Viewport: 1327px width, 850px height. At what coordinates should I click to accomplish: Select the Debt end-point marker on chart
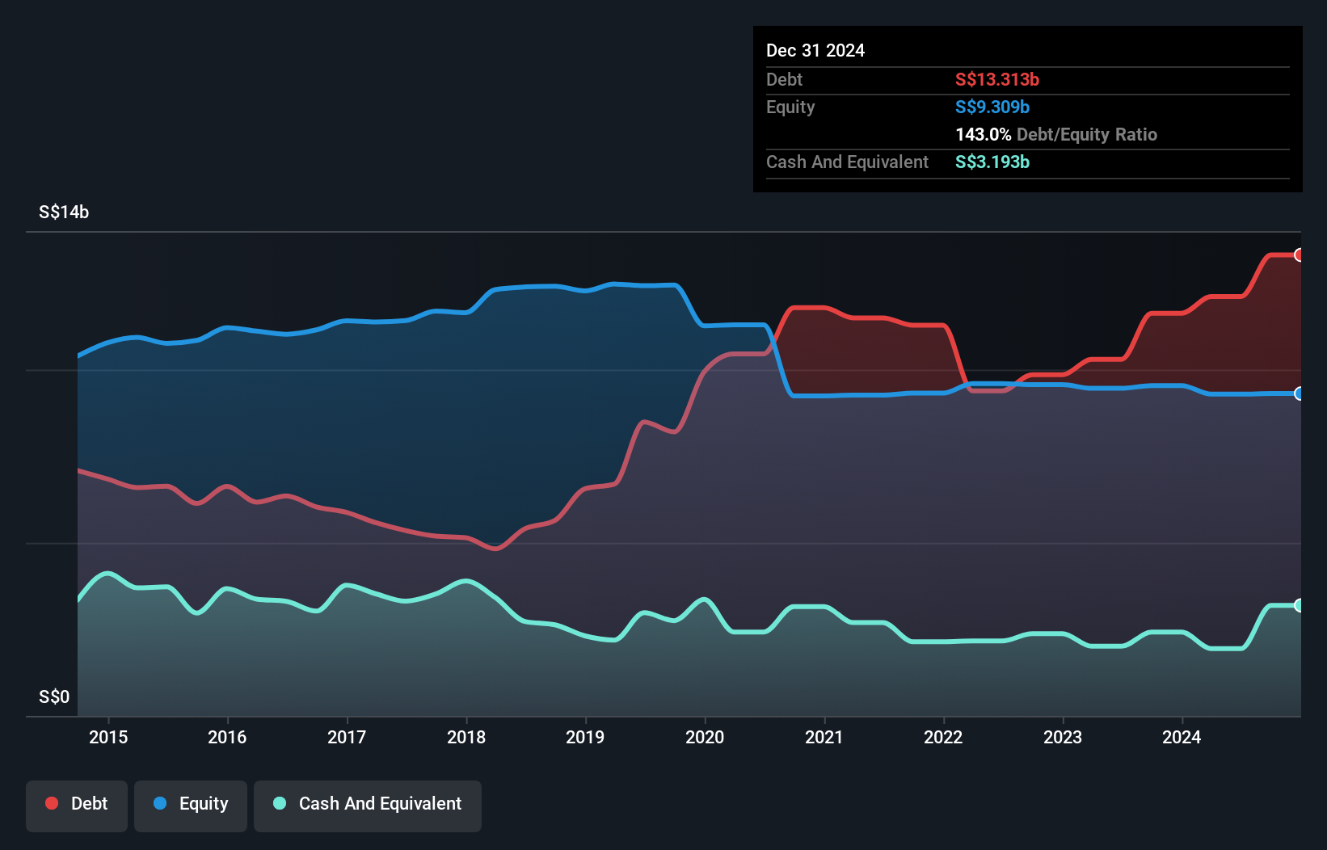tap(1300, 255)
